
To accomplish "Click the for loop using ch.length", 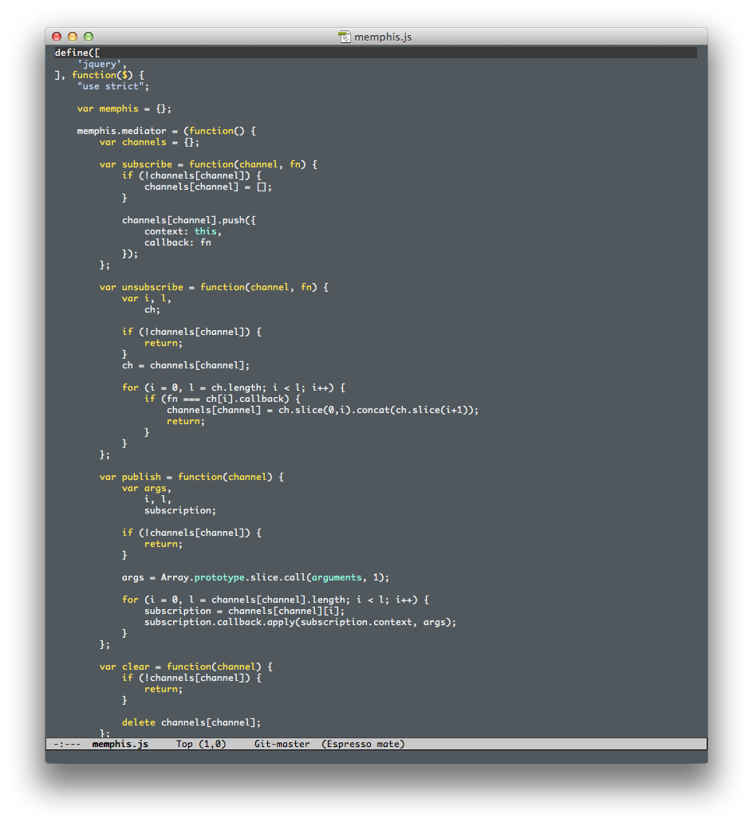I will (234, 387).
